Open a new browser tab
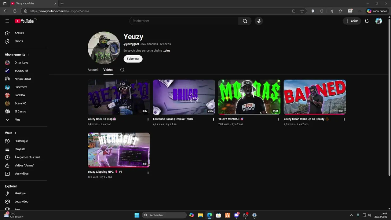391x220 pixels. [62, 3]
